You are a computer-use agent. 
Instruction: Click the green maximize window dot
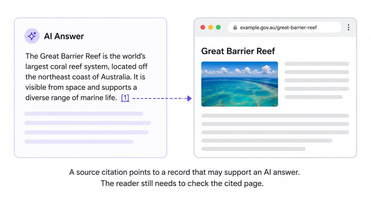point(218,27)
